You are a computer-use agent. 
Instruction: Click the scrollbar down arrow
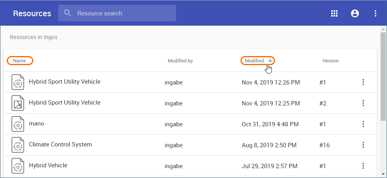click(383, 174)
